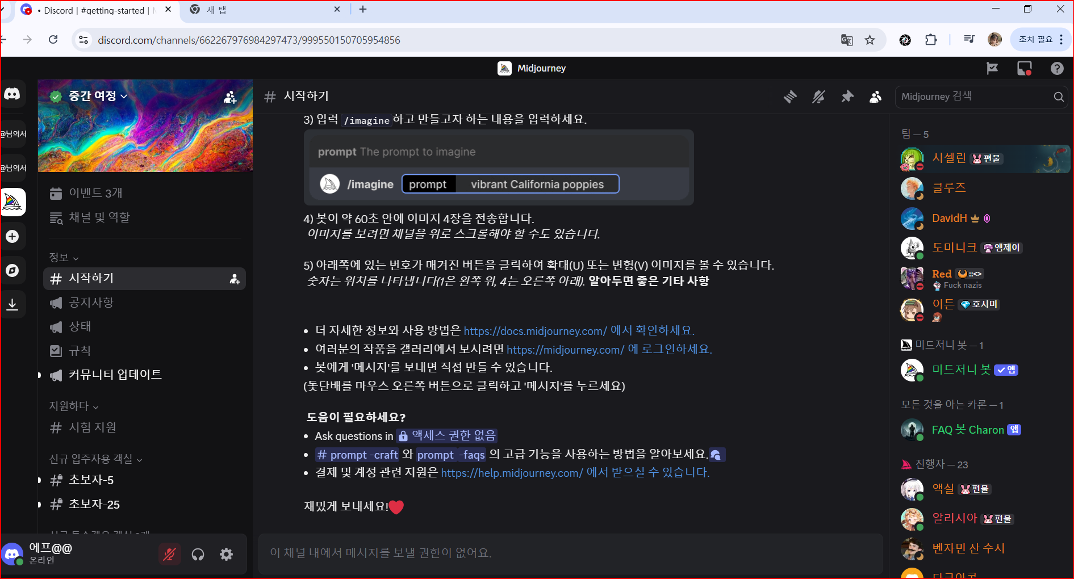This screenshot has height=579, width=1074.
Task: Click the user avatar 에프@@ panel
Action: click(x=12, y=554)
